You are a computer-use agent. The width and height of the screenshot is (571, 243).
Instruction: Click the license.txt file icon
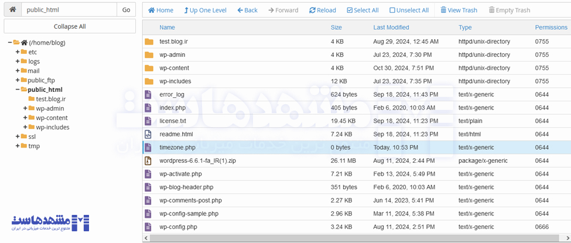click(149, 121)
